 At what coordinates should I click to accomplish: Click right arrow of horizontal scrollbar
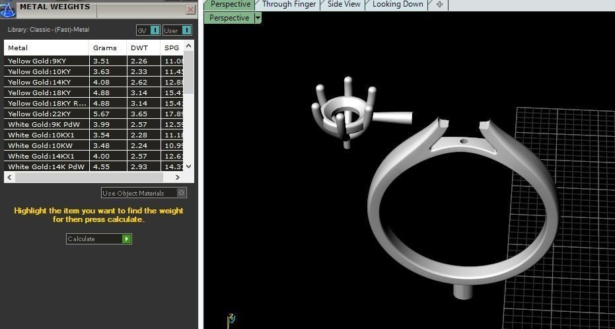[178, 177]
